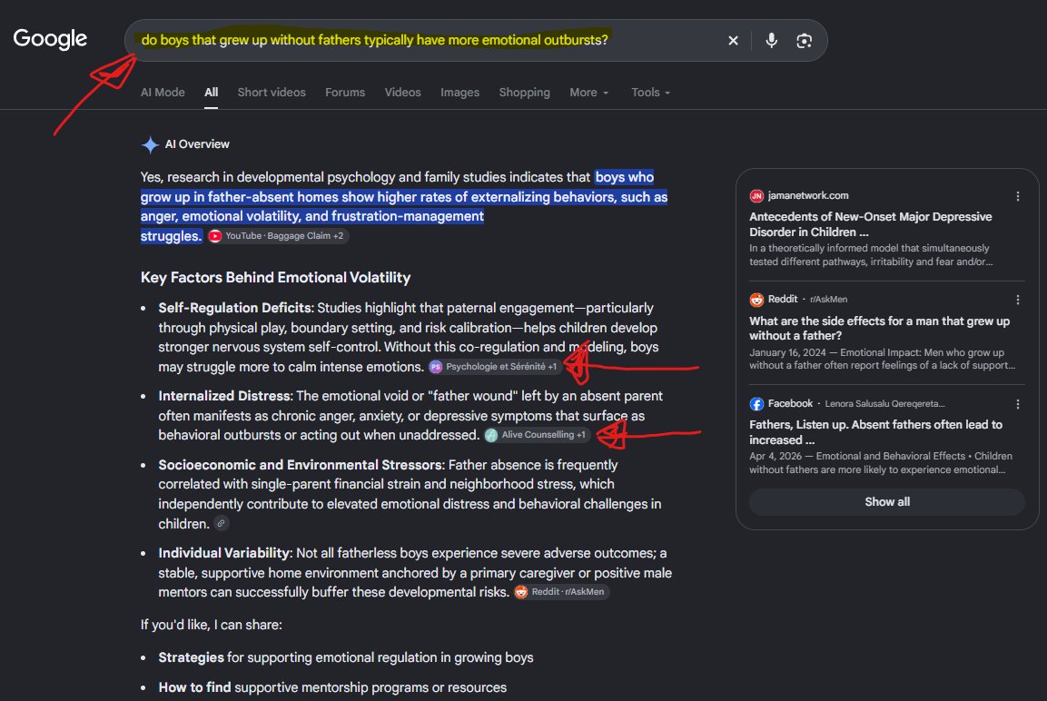1047x701 pixels.
Task: Click 'Individual Variability' bold text
Action: coord(225,553)
